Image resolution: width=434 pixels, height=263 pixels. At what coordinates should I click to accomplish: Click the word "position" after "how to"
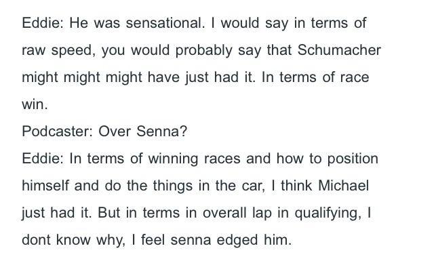point(353,159)
